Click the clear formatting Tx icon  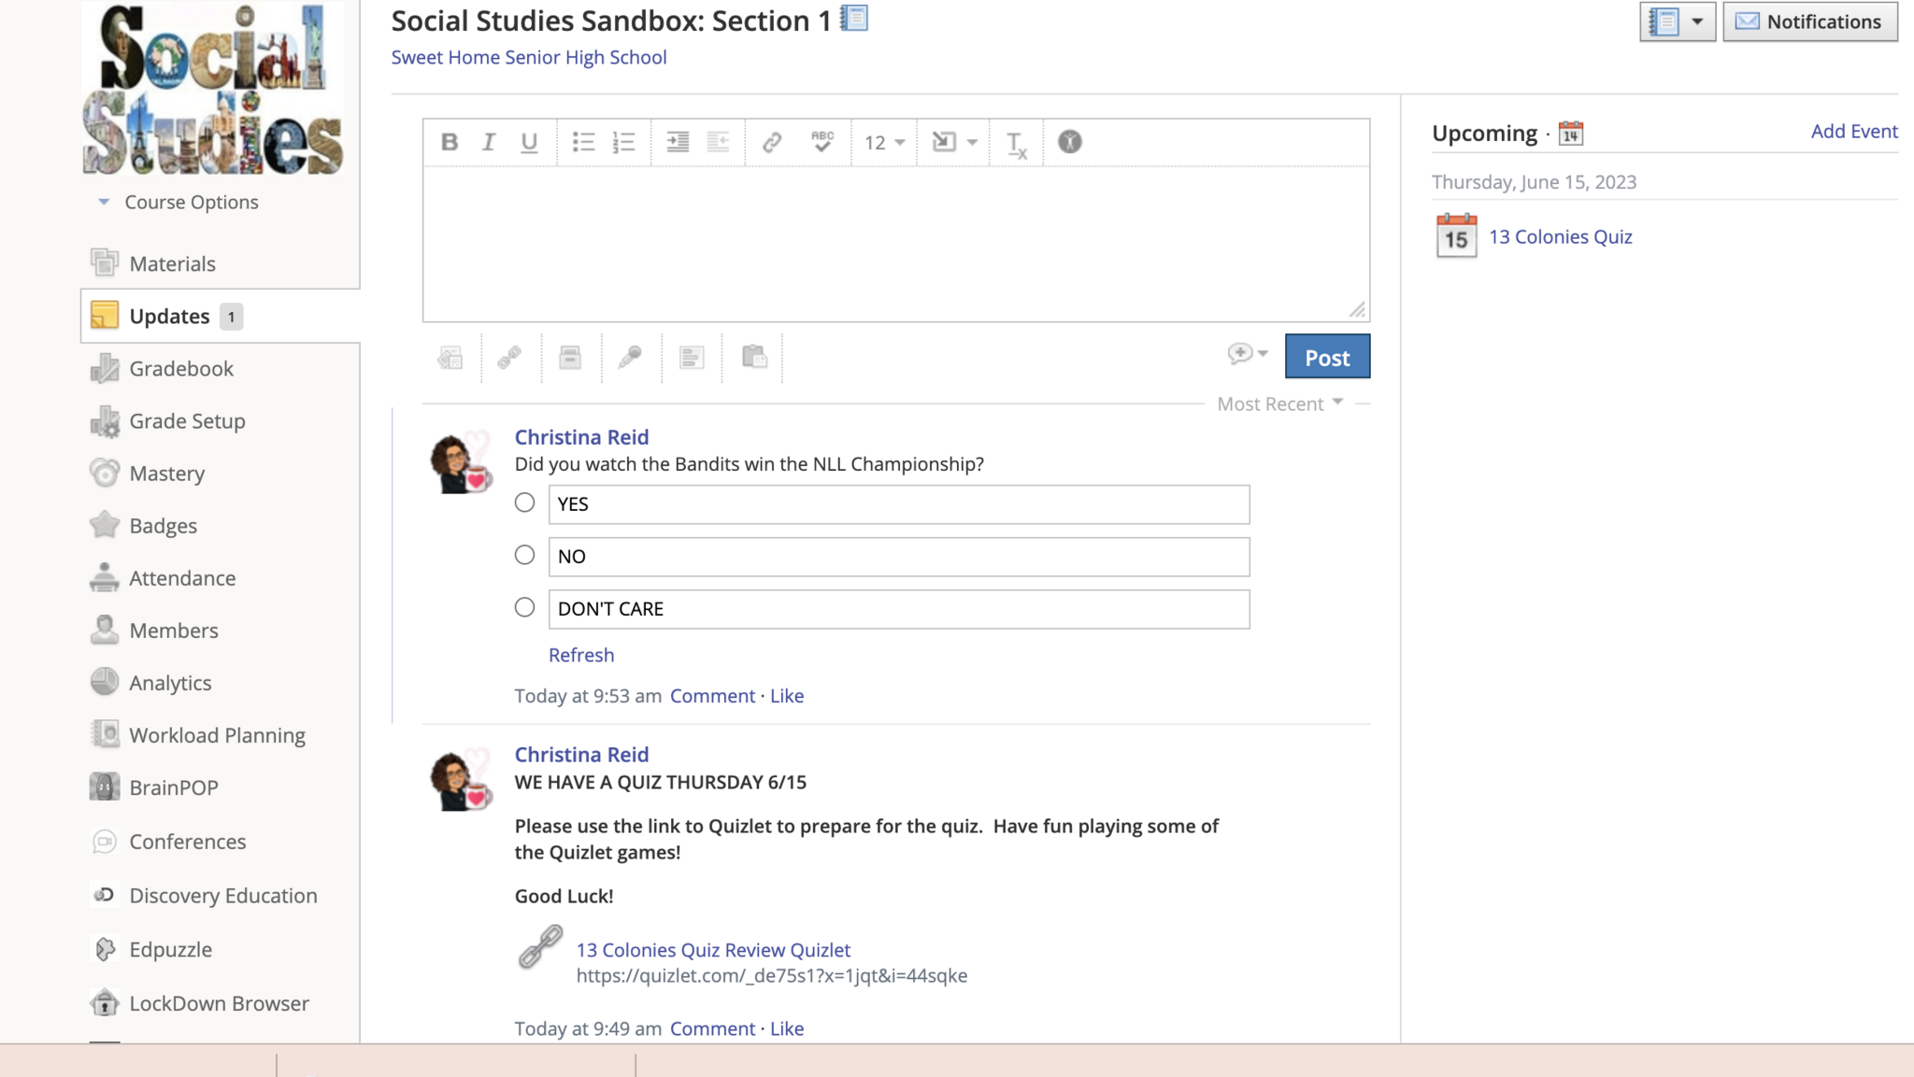[x=1016, y=144]
